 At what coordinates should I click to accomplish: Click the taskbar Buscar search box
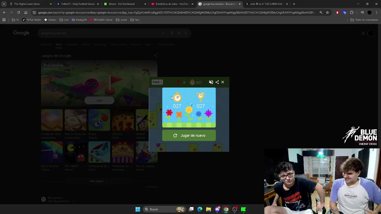pos(164,209)
